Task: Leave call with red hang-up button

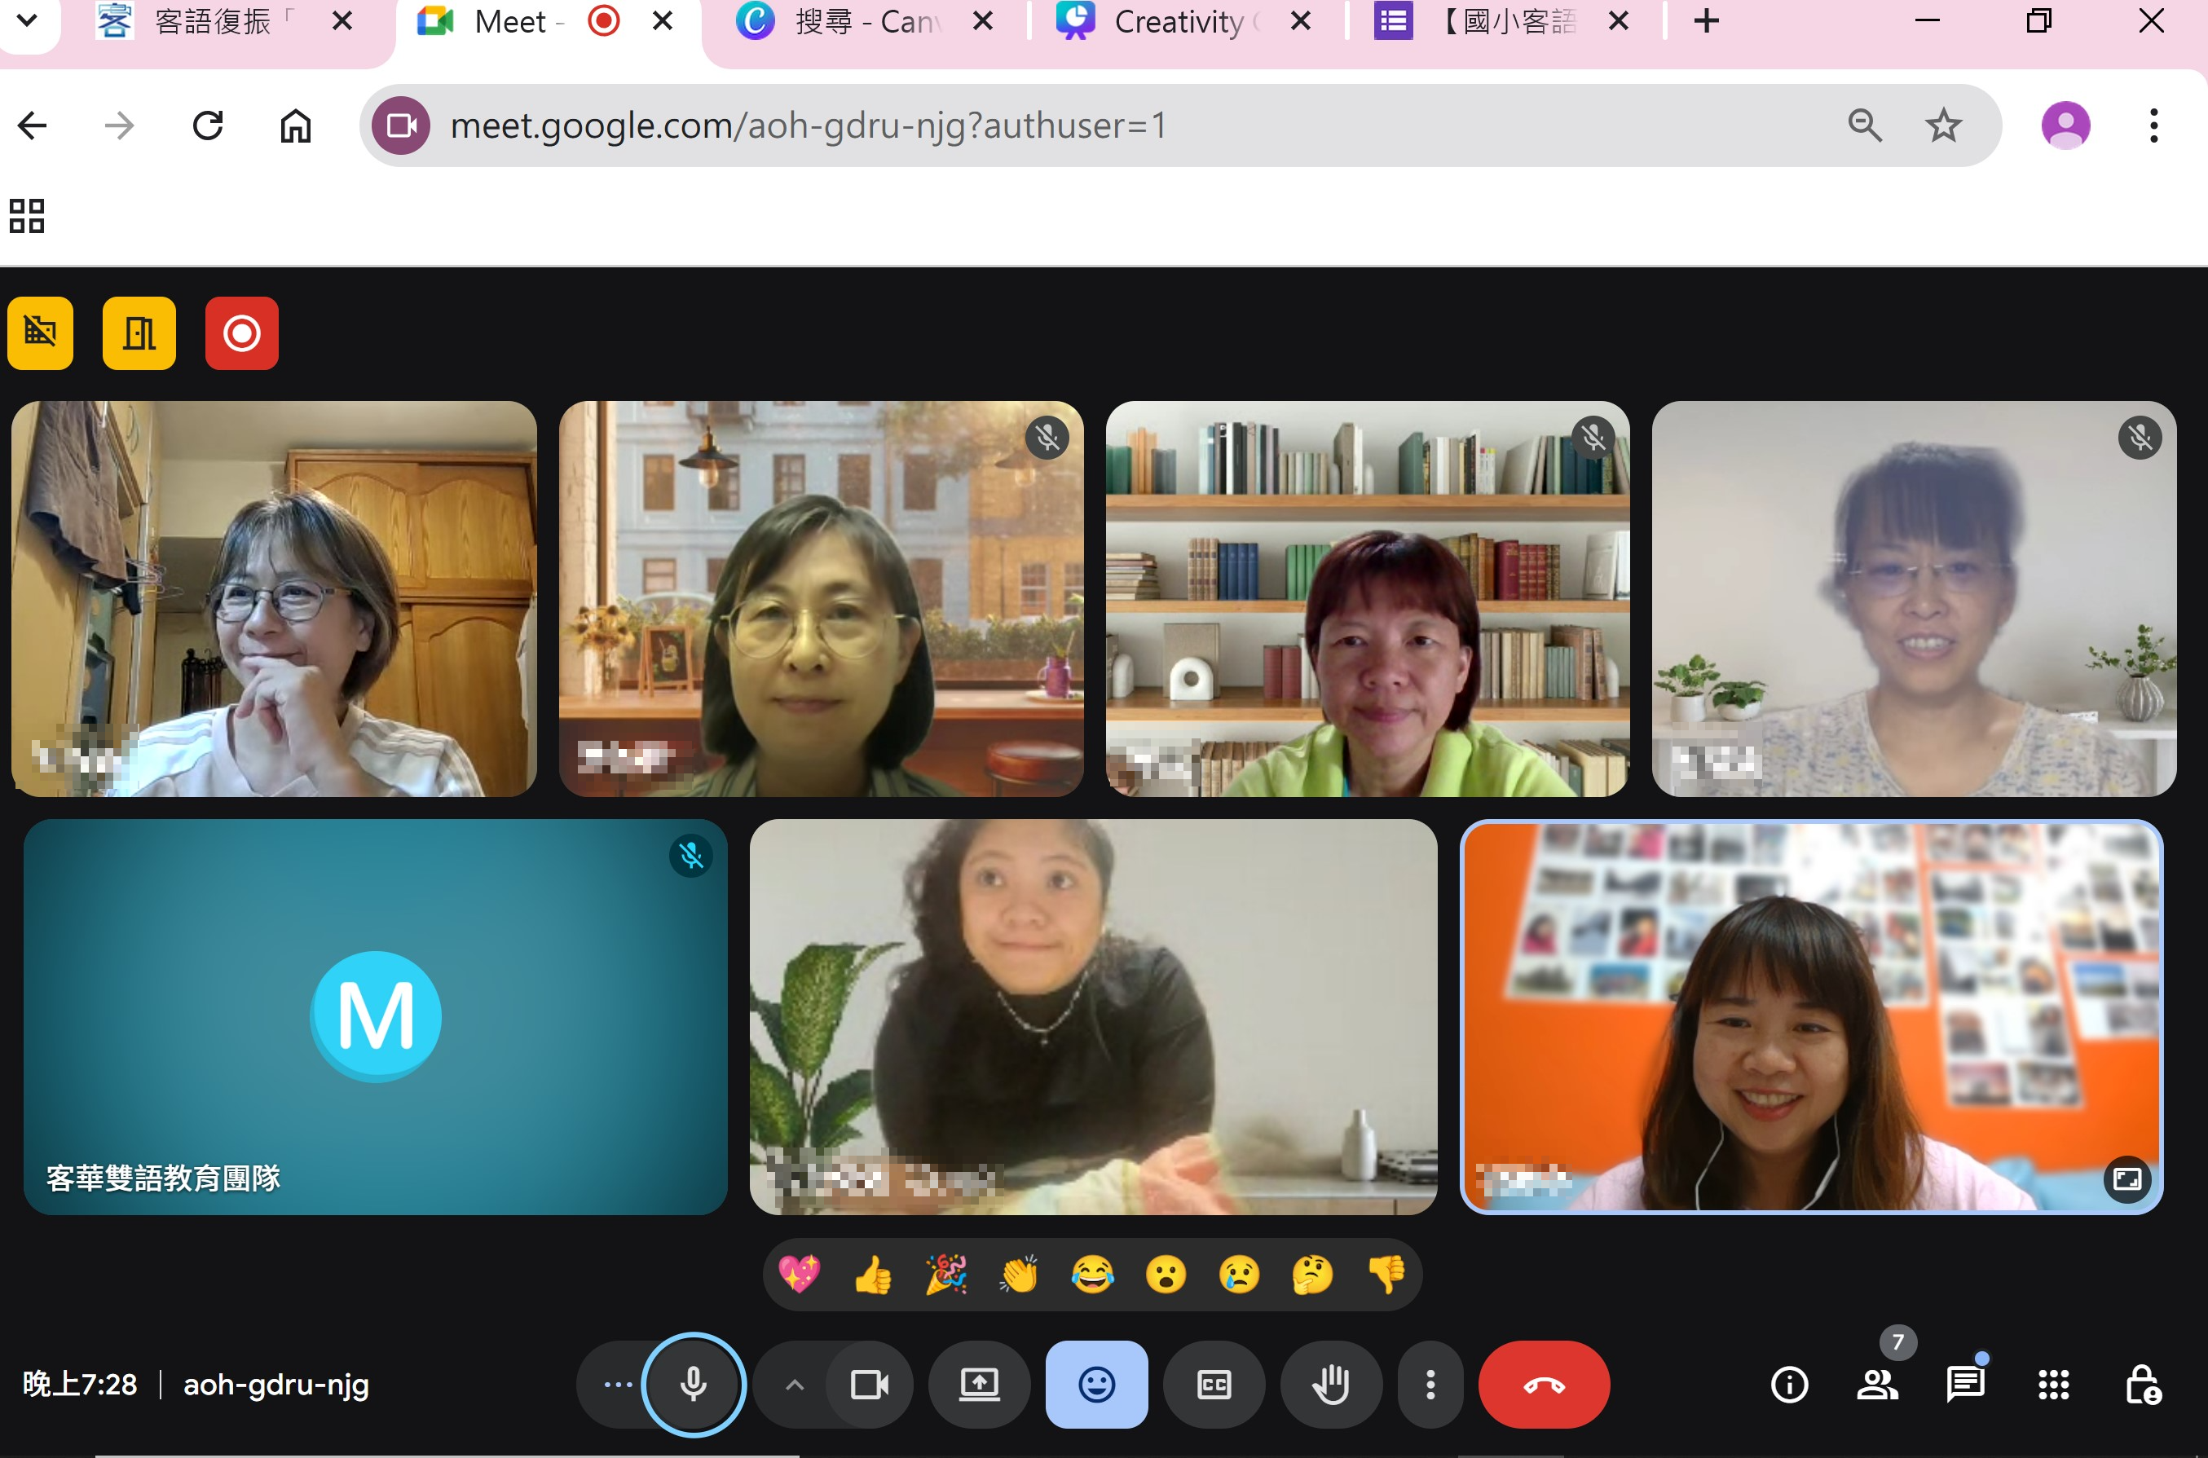Action: (1543, 1385)
